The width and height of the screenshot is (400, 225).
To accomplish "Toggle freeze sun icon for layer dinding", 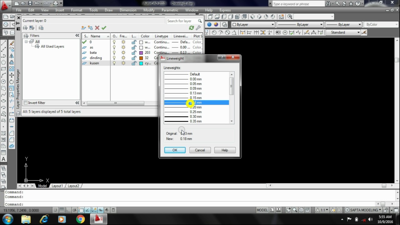I will point(123,58).
